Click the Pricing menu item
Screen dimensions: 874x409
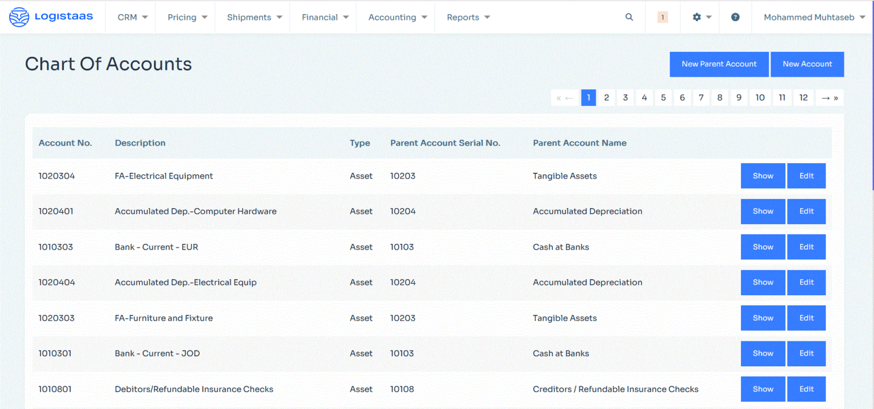click(x=185, y=17)
